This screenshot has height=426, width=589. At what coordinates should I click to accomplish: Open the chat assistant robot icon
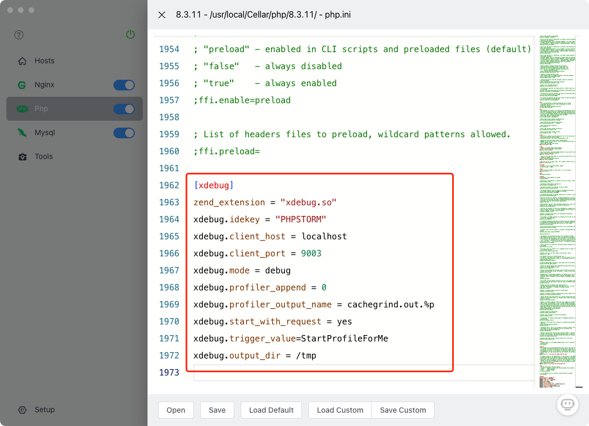(567, 405)
